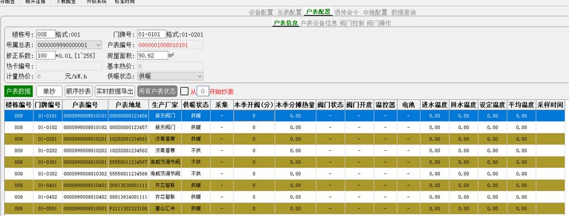Viewport: 569px width, 216px height.
Task: Click the 顺序抄表 button
Action: click(x=79, y=91)
